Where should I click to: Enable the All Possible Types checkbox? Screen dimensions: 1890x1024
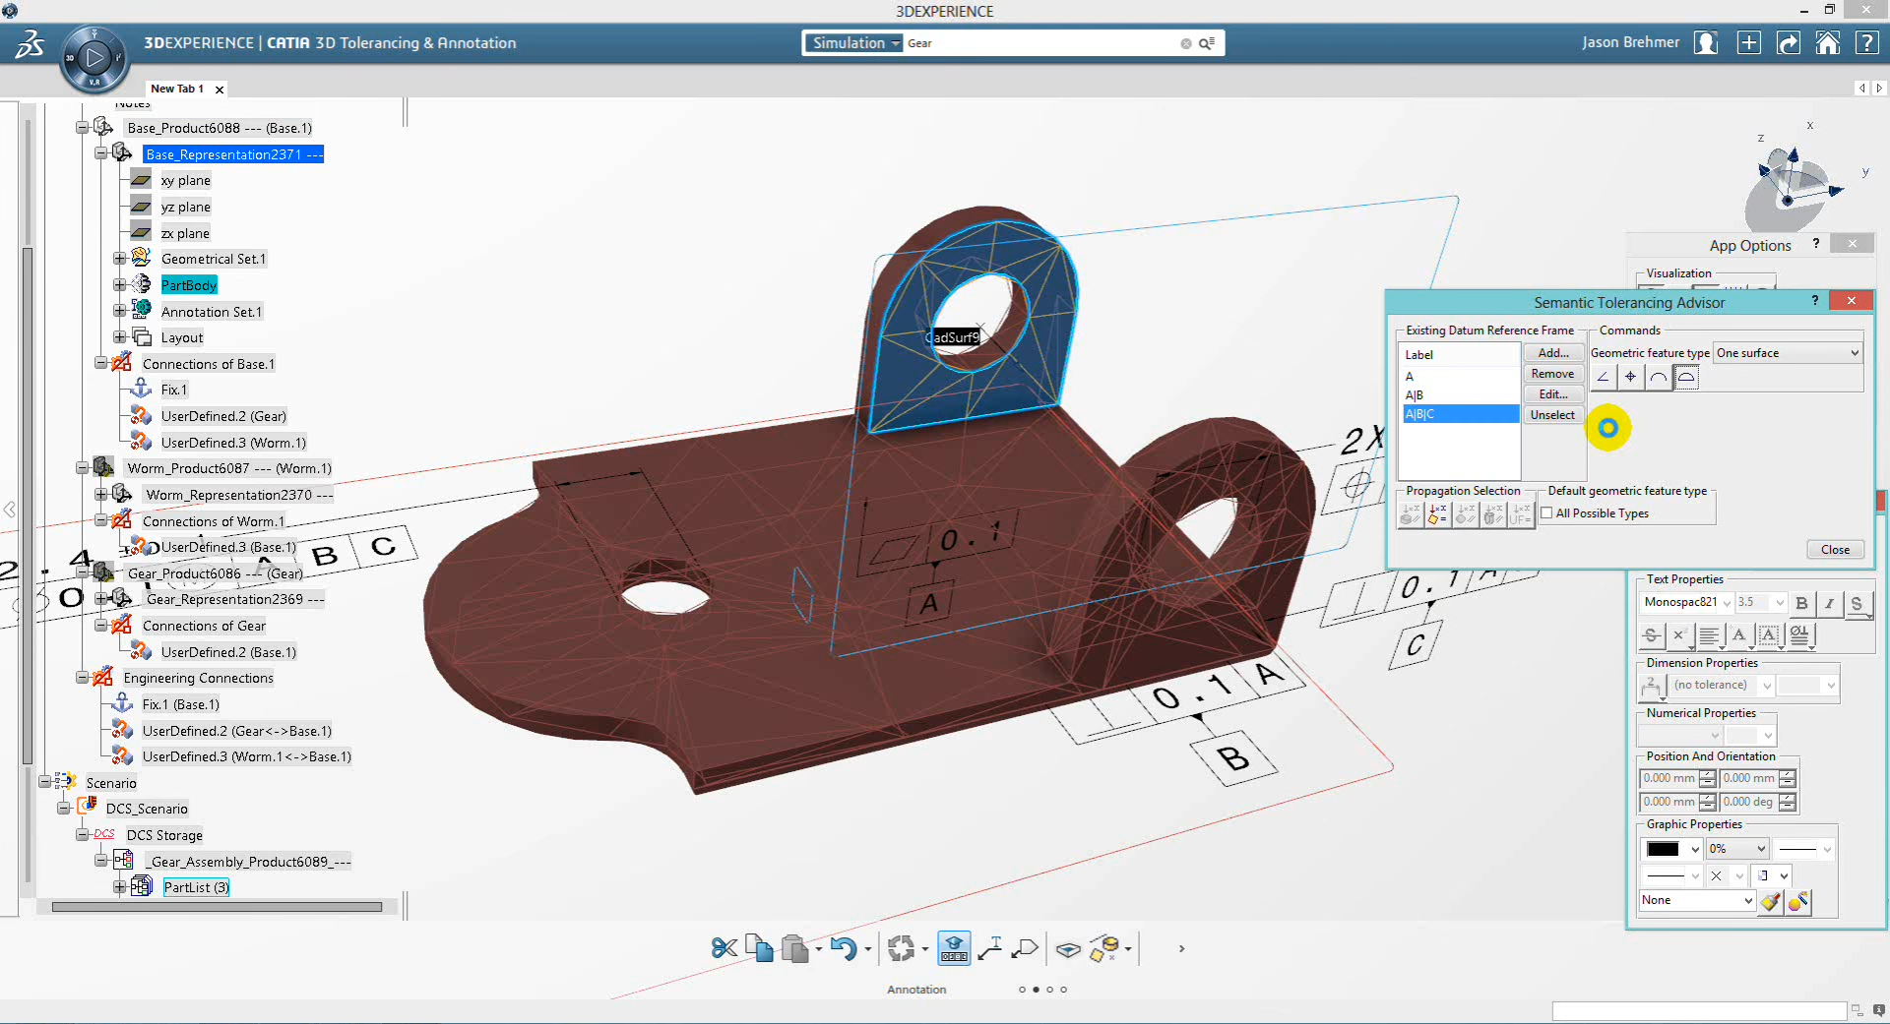coord(1547,512)
